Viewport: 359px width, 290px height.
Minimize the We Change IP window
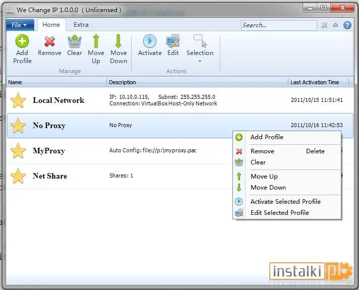pos(310,8)
